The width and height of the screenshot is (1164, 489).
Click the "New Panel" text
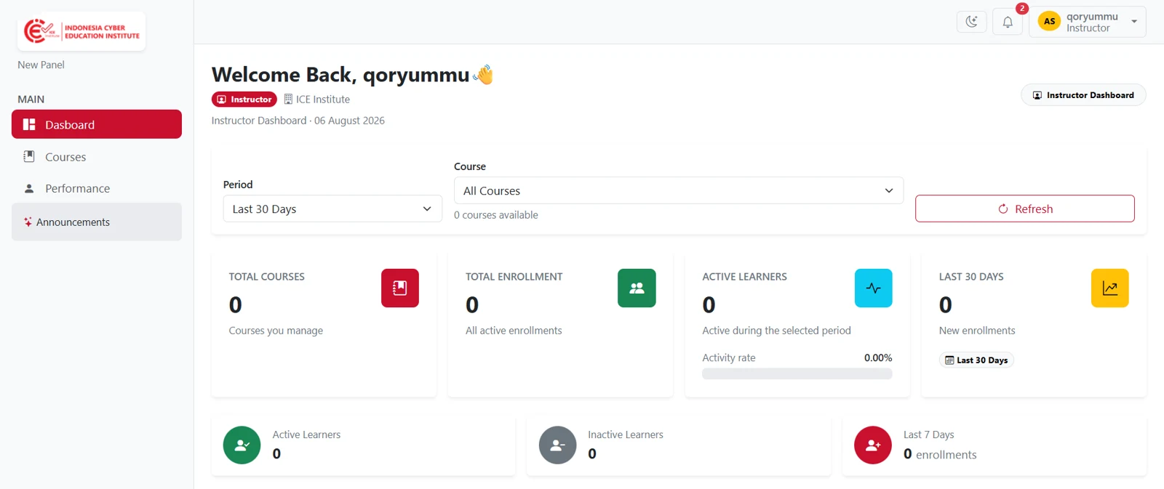[41, 65]
